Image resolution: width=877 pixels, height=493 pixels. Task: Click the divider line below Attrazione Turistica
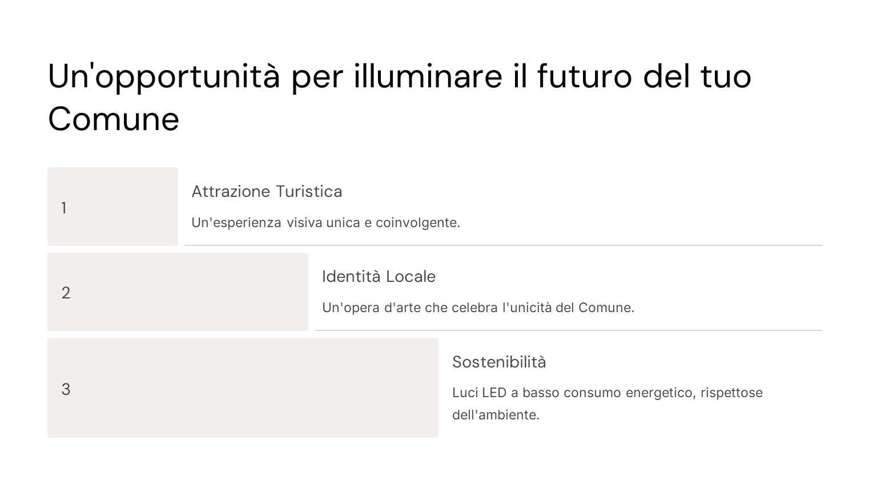[x=503, y=245]
